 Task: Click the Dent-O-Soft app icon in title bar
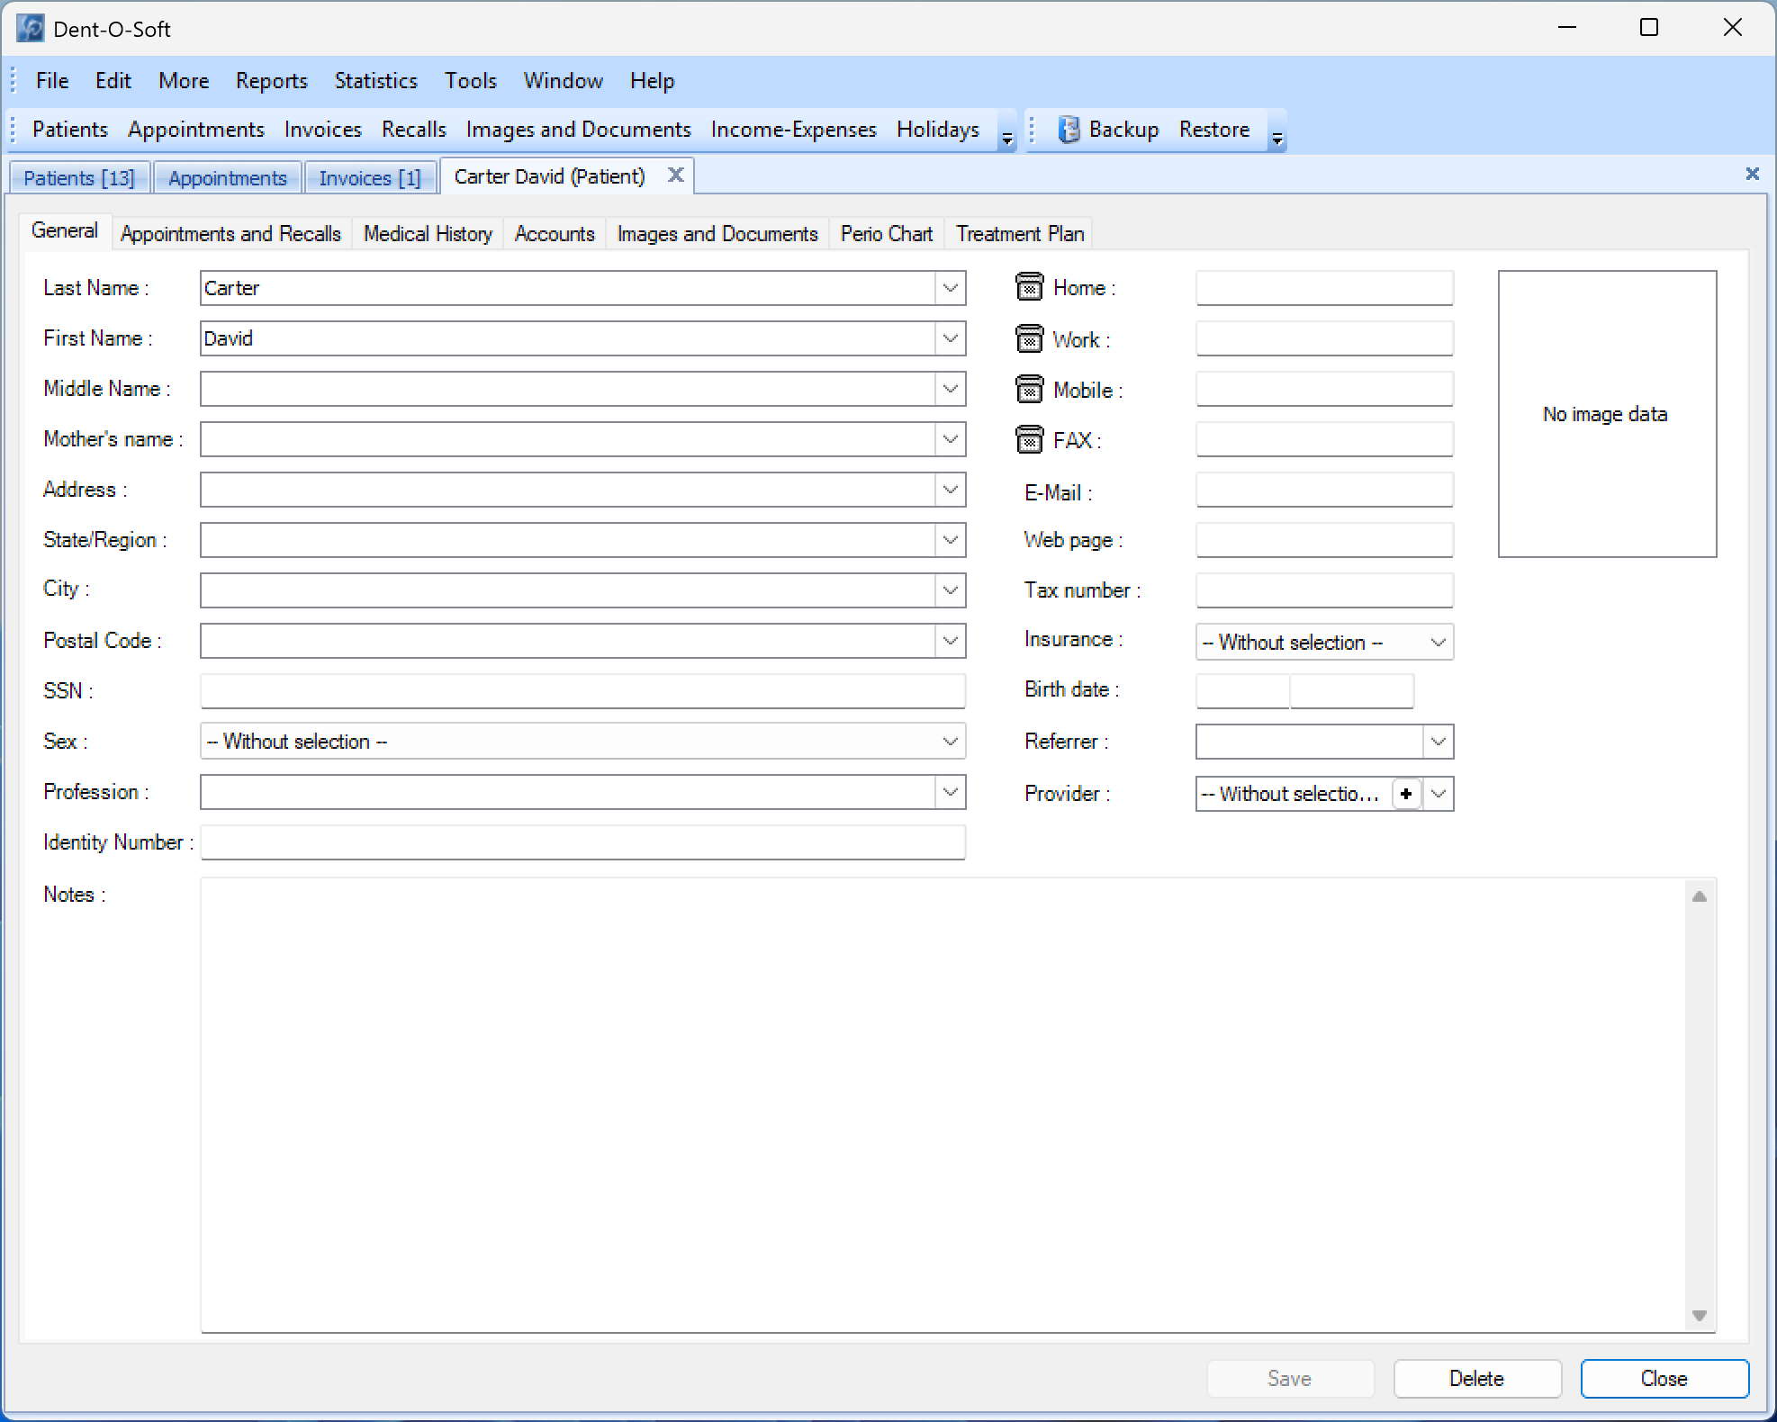tap(30, 29)
